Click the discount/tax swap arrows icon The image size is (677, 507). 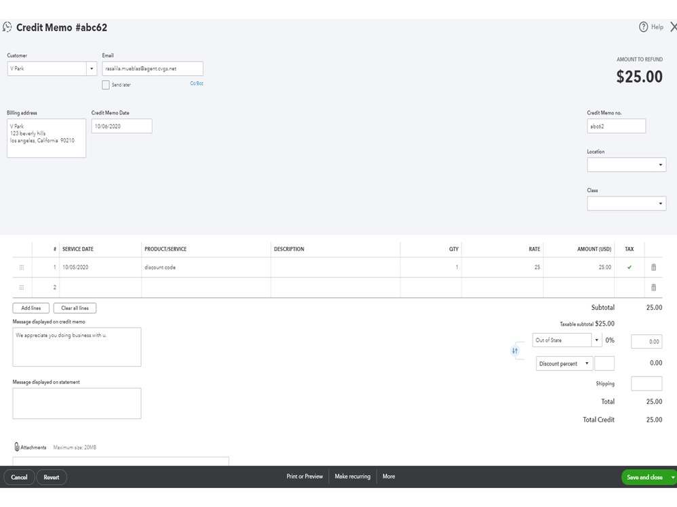pos(515,351)
